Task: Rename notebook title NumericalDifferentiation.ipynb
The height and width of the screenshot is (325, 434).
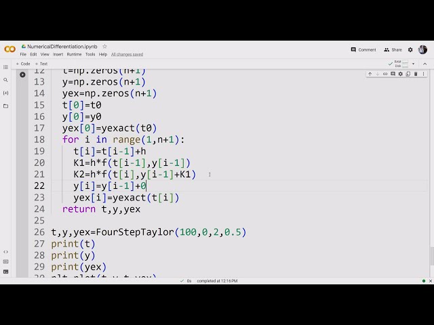Action: 62,47
